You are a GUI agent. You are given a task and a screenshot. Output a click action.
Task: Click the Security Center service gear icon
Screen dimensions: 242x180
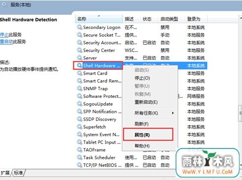(x=80, y=50)
